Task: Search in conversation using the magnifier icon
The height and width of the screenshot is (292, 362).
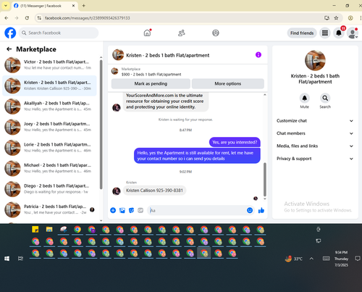Action: click(x=325, y=98)
